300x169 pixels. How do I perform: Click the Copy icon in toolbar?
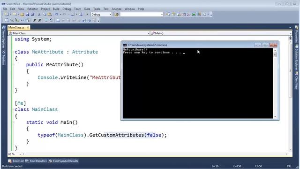point(44,15)
